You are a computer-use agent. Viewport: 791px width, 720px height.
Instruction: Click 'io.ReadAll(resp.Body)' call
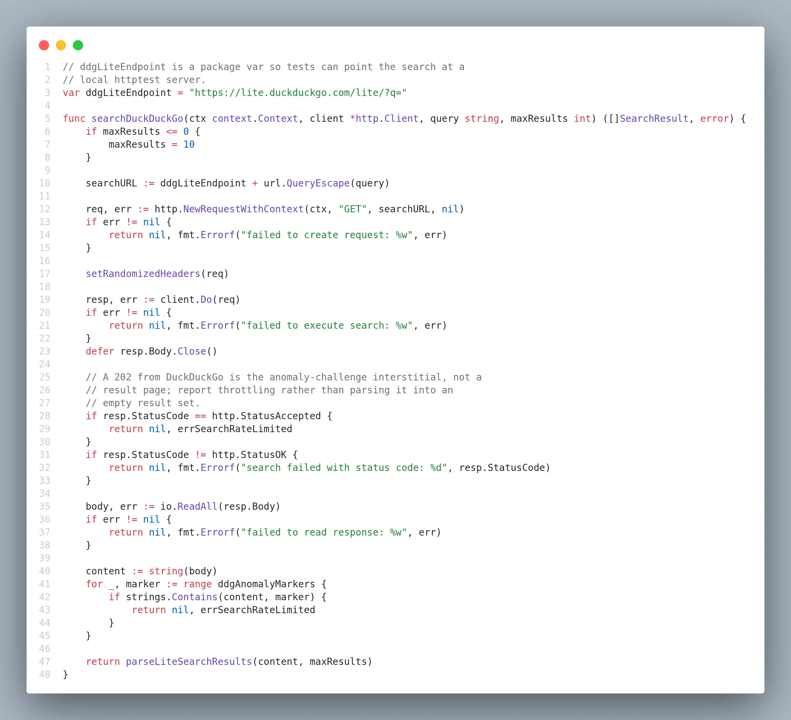pos(220,507)
